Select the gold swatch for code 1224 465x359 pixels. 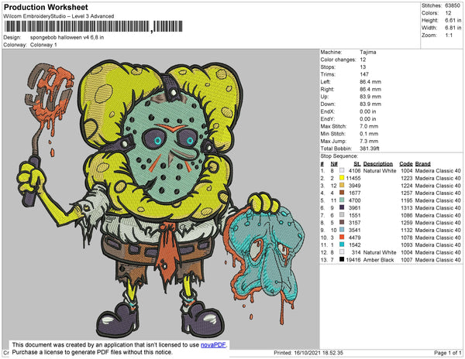point(342,186)
